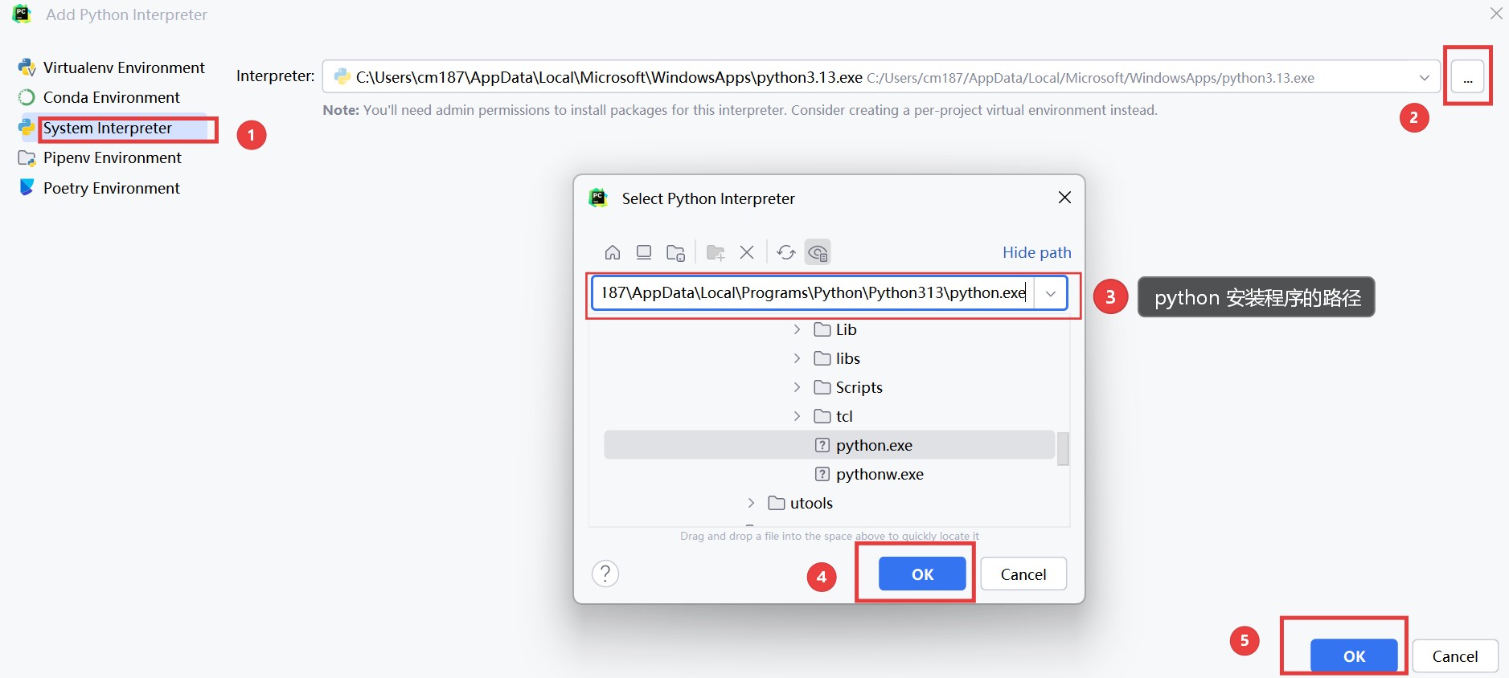This screenshot has width=1509, height=678.
Task: Click the file tree scrollbar thumb
Action: [1062, 448]
